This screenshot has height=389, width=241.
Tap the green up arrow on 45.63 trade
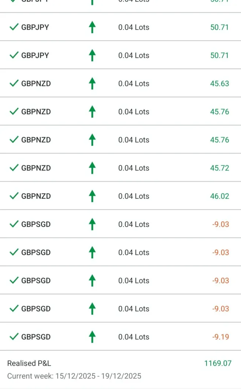[x=92, y=83]
